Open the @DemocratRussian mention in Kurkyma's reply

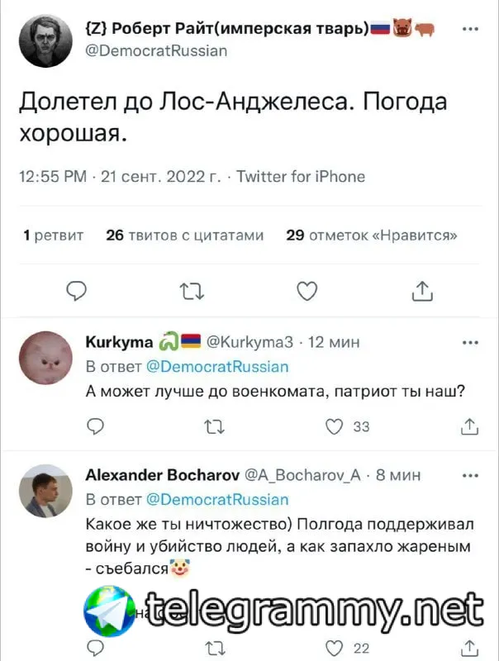click(217, 367)
